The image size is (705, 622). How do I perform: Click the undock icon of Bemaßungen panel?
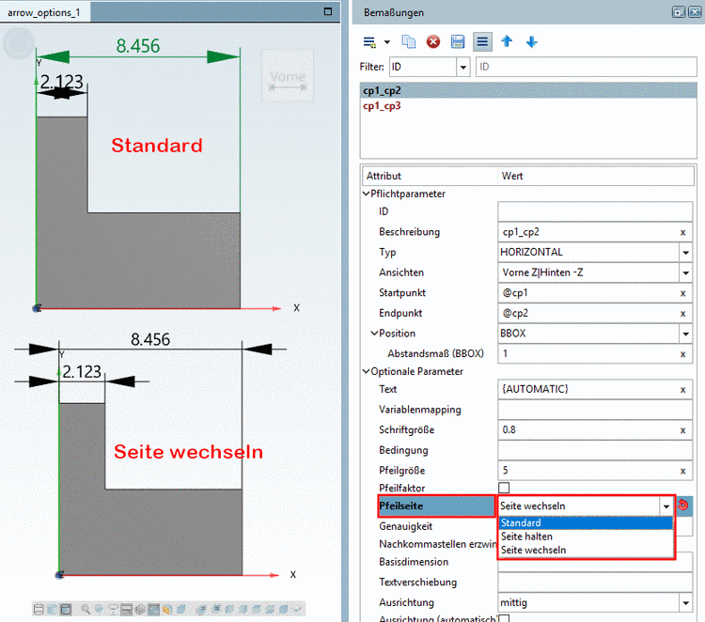tap(679, 12)
